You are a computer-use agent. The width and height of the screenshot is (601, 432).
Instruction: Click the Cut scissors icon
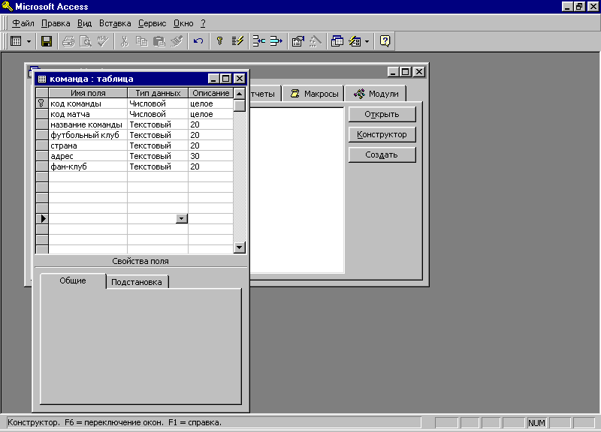(x=124, y=41)
